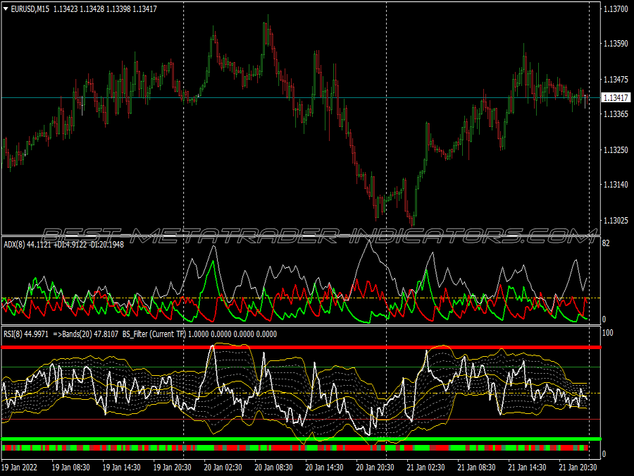Image resolution: width=634 pixels, height=476 pixels.
Task: Select the EURUSD,M15 chart title text
Action: 30,9
